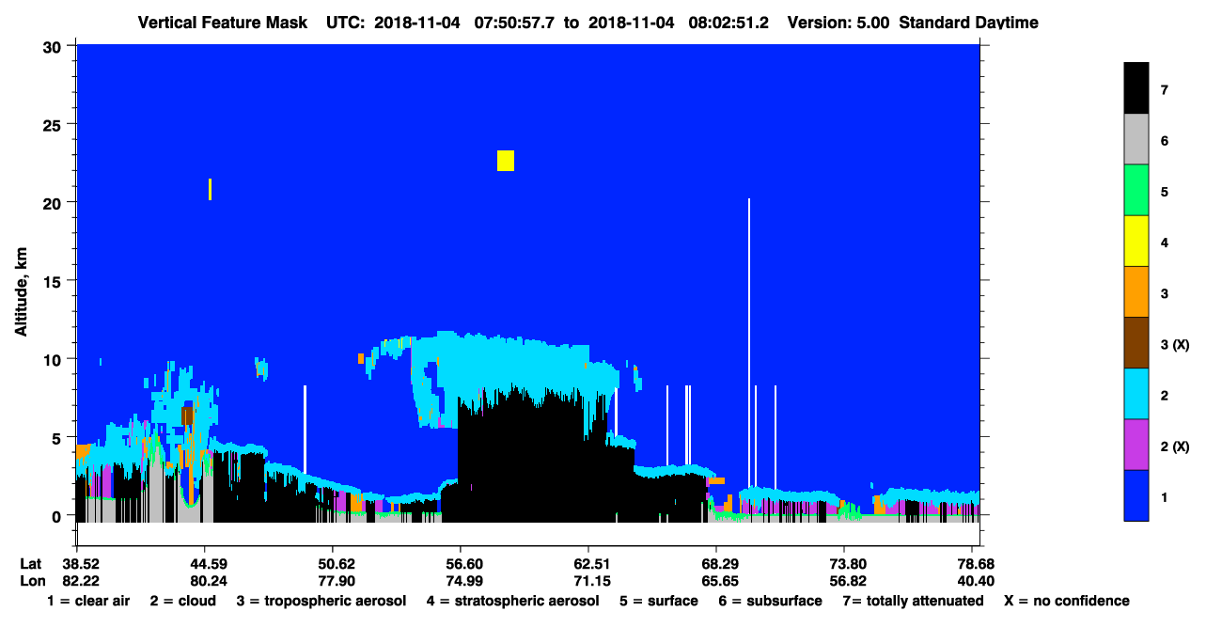Click the '5 = surface' key text

pos(659,601)
